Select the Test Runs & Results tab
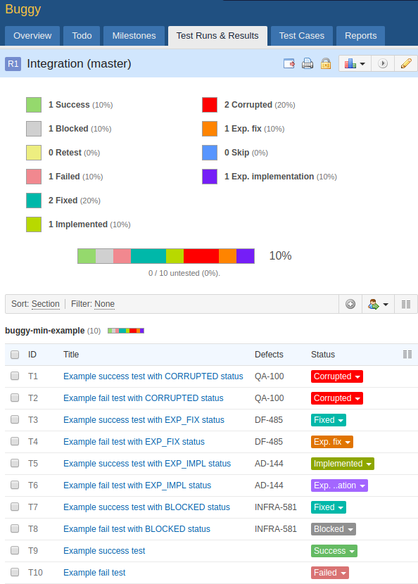418x584 pixels. [217, 36]
